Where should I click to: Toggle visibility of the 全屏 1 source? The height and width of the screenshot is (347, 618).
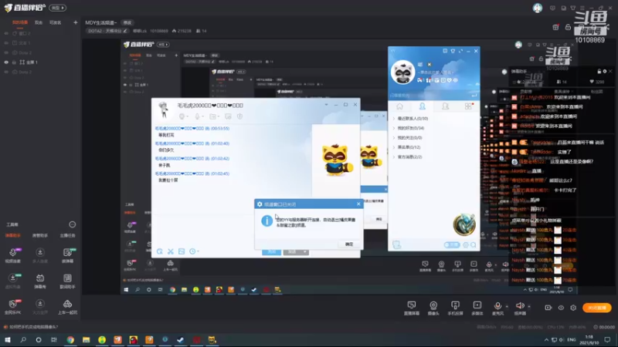[6, 62]
